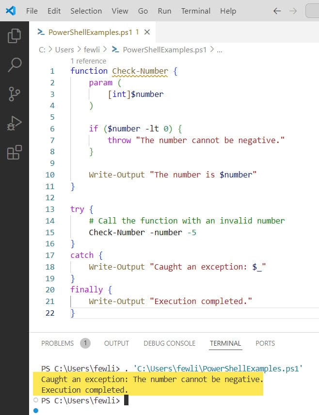Open the Go menu
319x415 pixels.
(x=143, y=11)
